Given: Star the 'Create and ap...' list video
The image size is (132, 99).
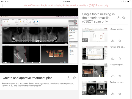Looking at the screenshot, I should (120, 58).
